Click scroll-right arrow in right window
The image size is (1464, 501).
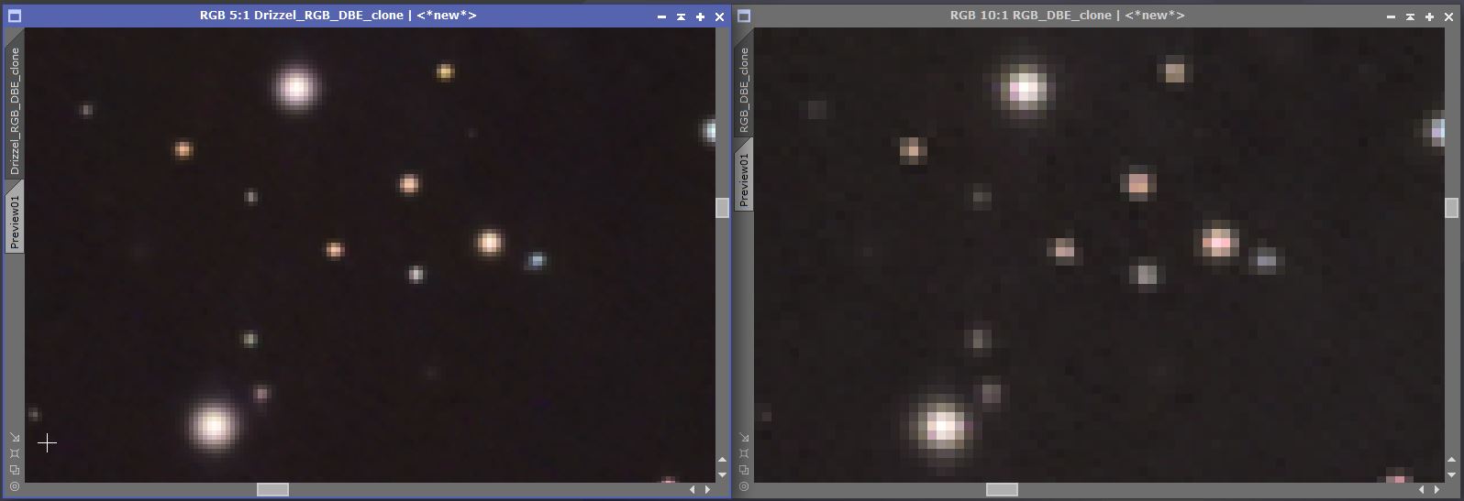1436,490
